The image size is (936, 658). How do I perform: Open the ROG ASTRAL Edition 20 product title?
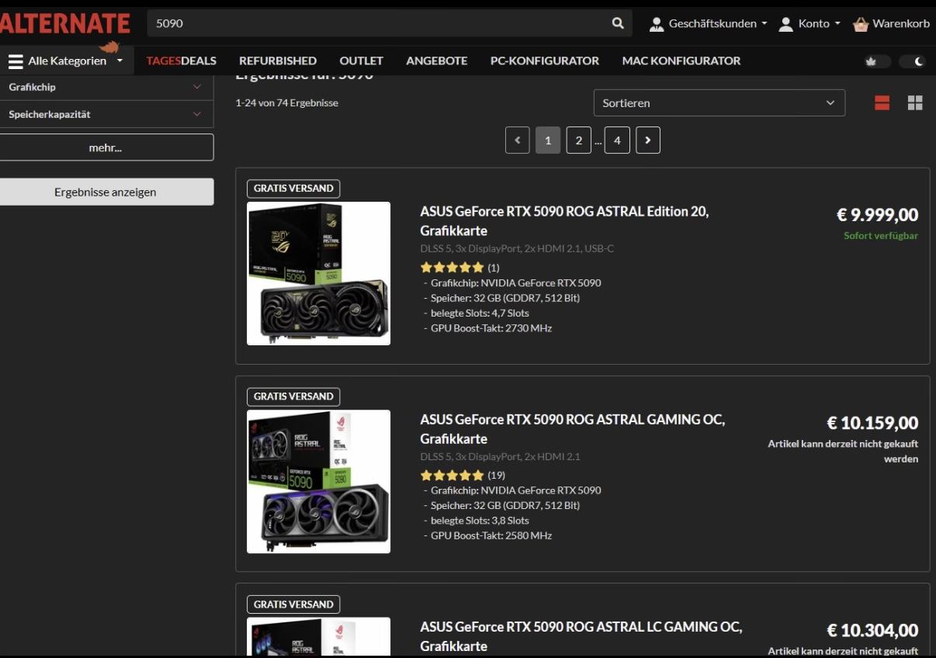point(564,221)
